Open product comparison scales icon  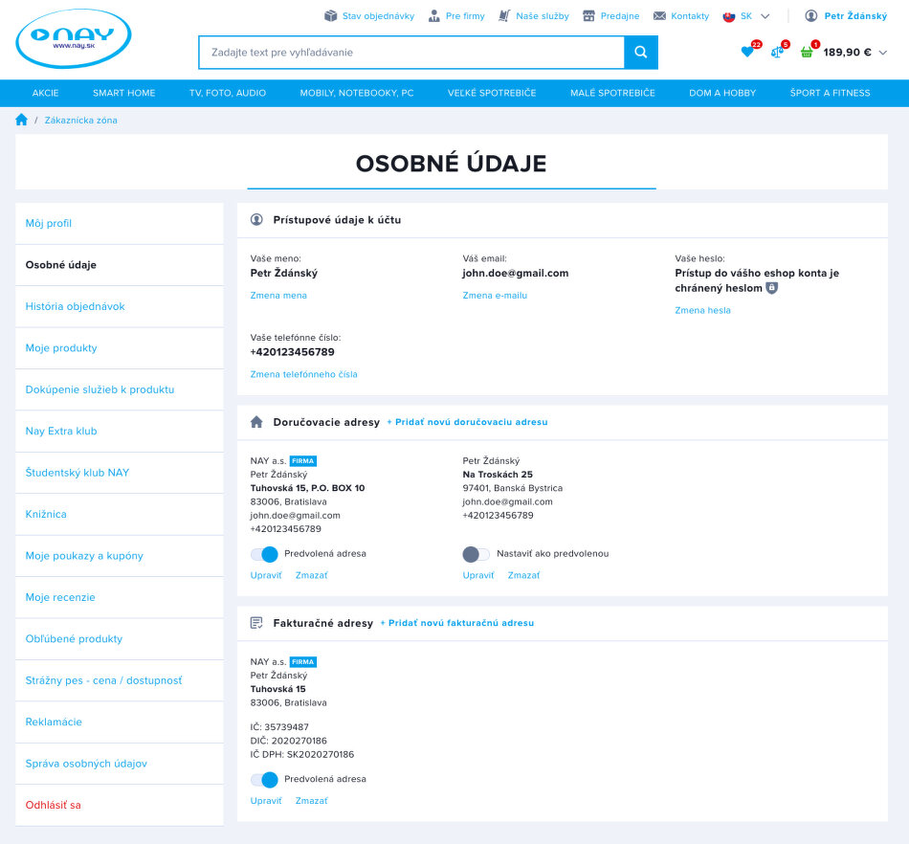777,53
